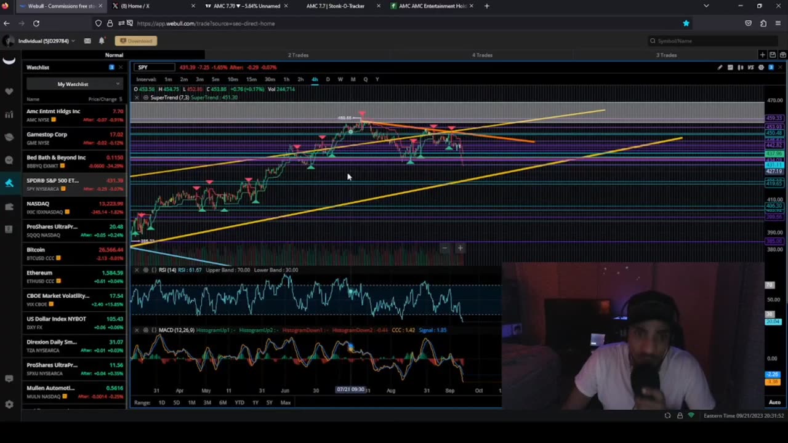Click the chart widget blue link badge

(771, 67)
